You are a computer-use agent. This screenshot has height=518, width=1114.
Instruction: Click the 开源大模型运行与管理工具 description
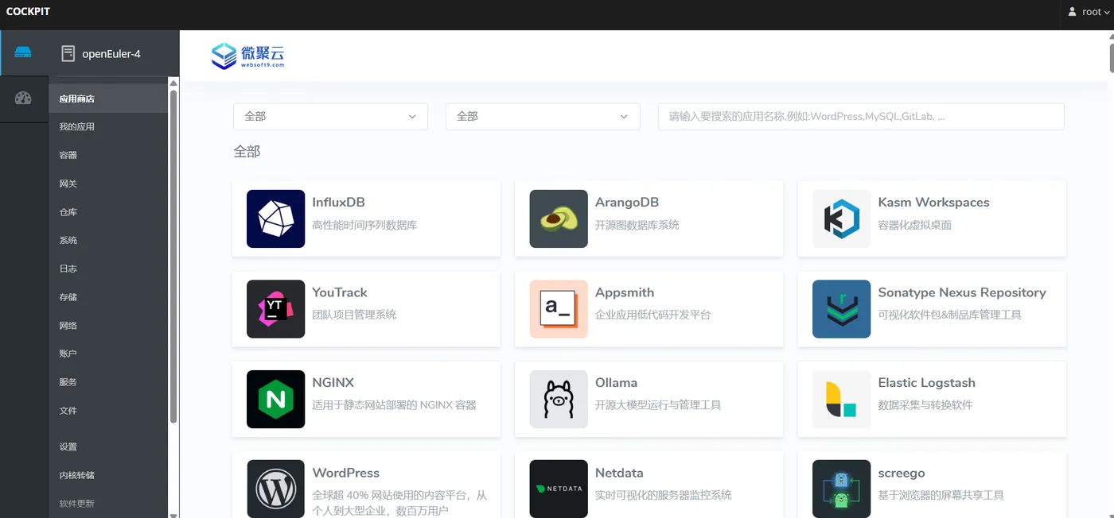pyautogui.click(x=658, y=405)
